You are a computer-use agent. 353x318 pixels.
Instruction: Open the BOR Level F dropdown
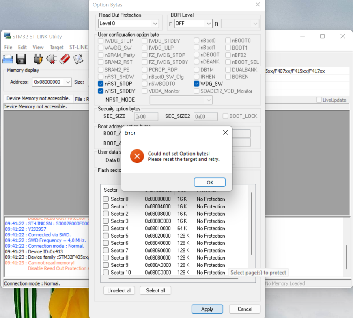click(194, 24)
